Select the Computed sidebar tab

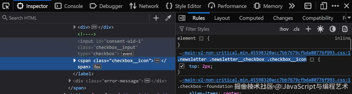[x=251, y=18]
